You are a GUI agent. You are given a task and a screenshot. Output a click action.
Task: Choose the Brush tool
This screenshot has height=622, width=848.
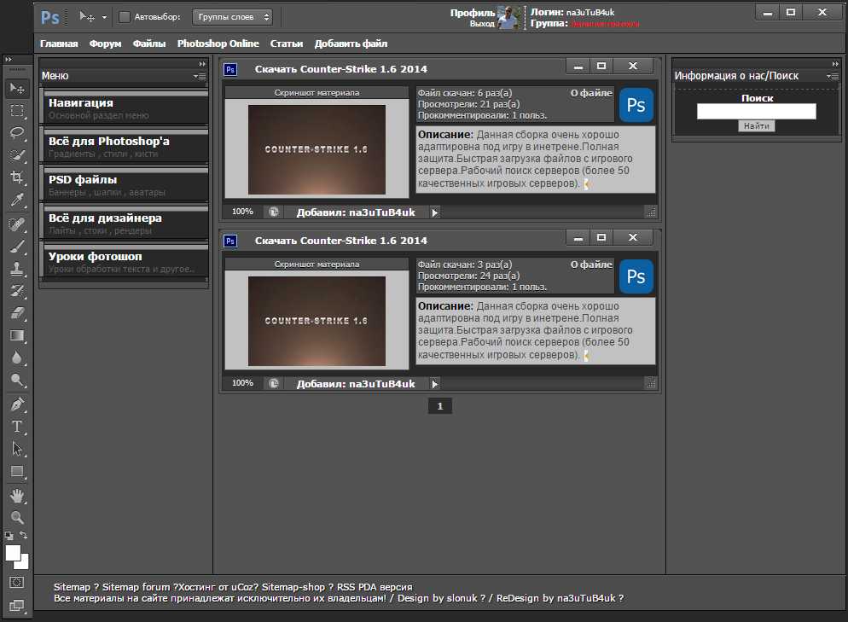click(17, 246)
